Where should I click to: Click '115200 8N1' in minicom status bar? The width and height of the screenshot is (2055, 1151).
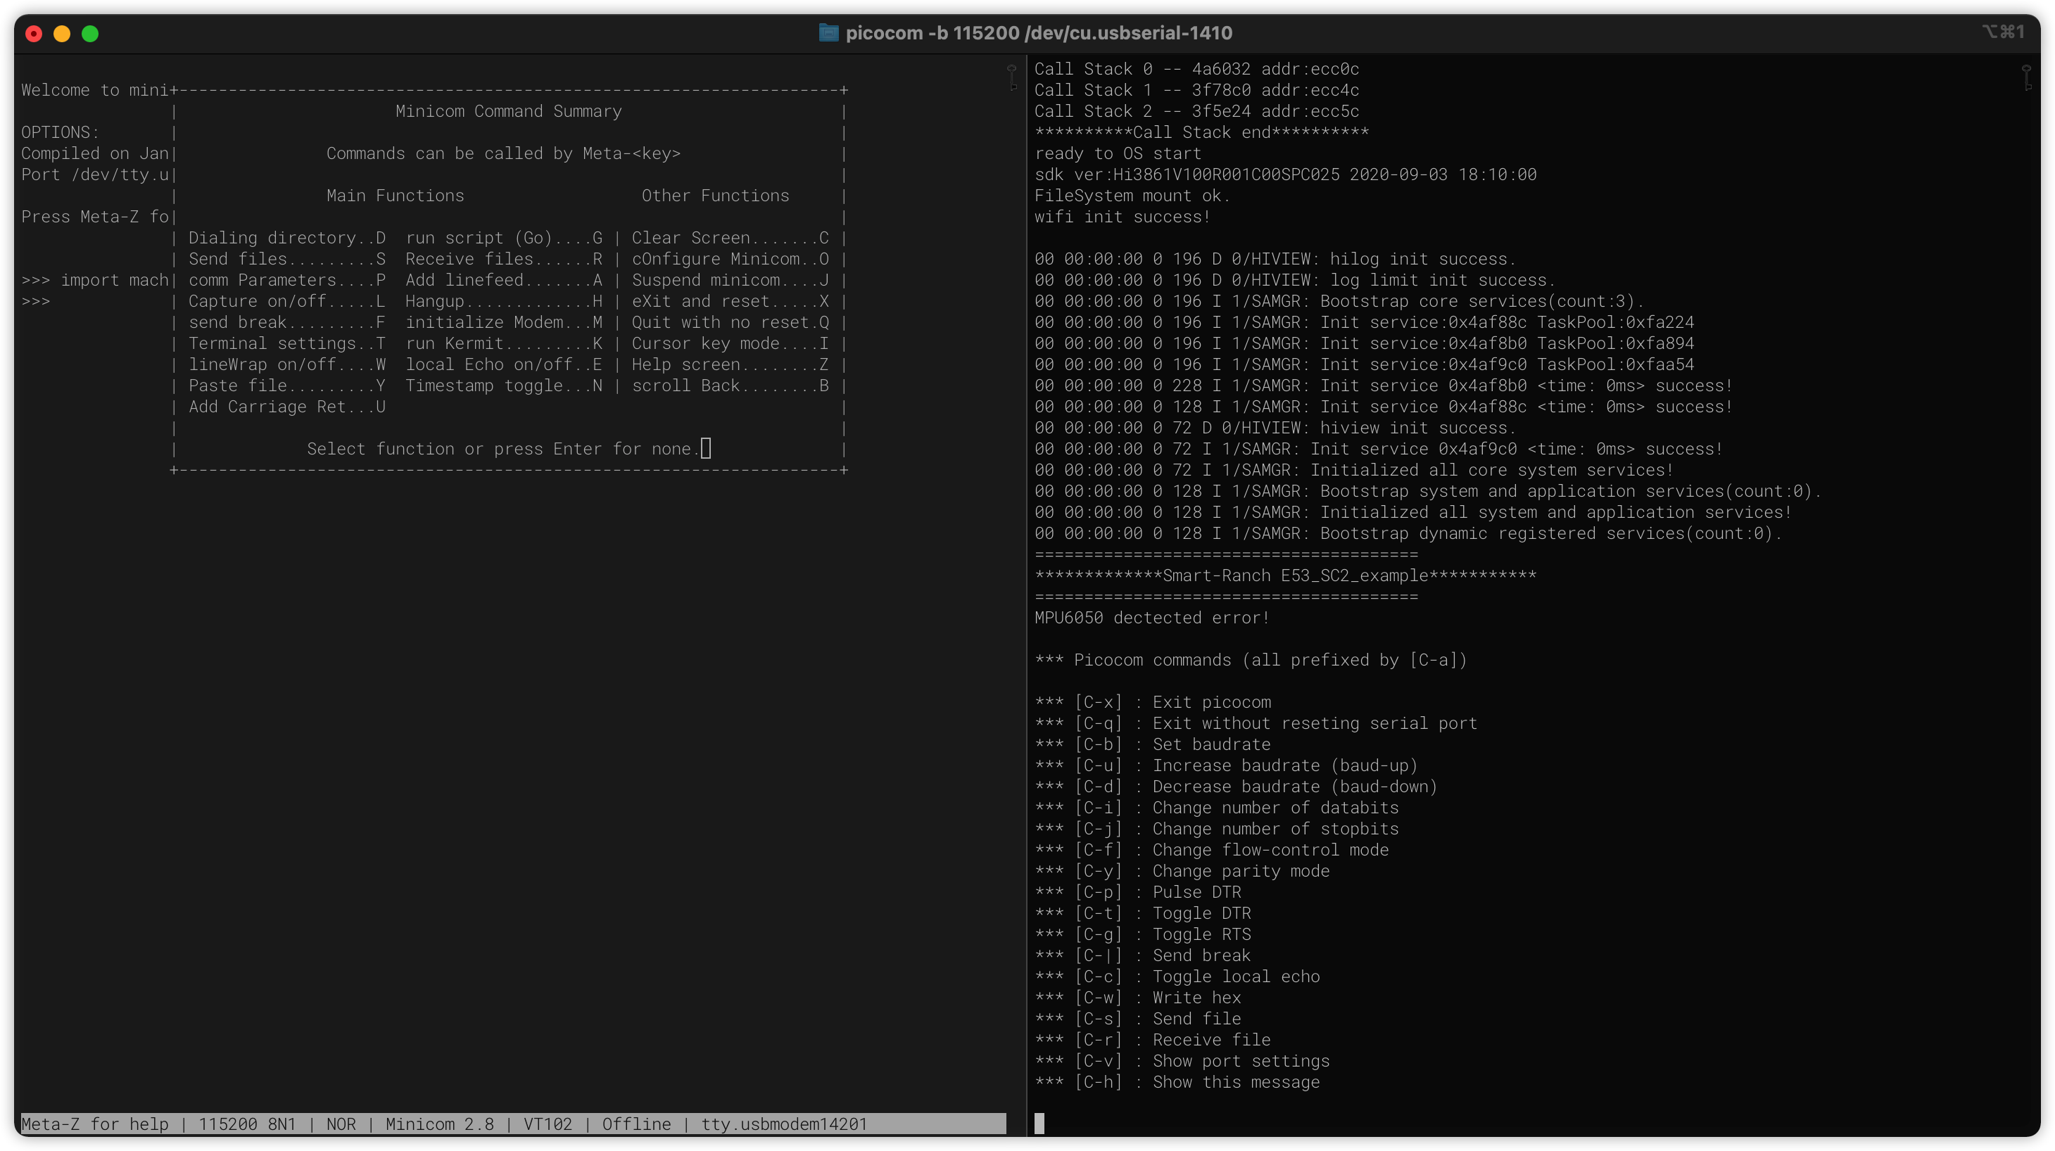pyautogui.click(x=247, y=1124)
